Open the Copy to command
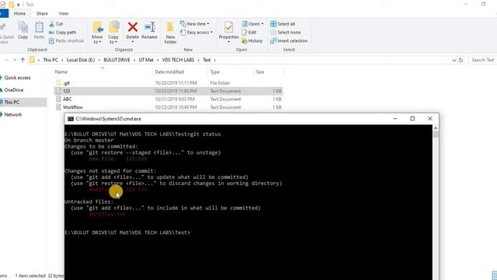This screenshot has width=497, height=280. pyautogui.click(x=113, y=33)
